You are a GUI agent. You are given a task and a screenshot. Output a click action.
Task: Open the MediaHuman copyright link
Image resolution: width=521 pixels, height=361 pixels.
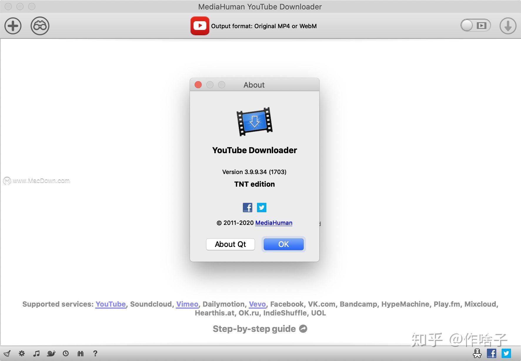tap(273, 223)
